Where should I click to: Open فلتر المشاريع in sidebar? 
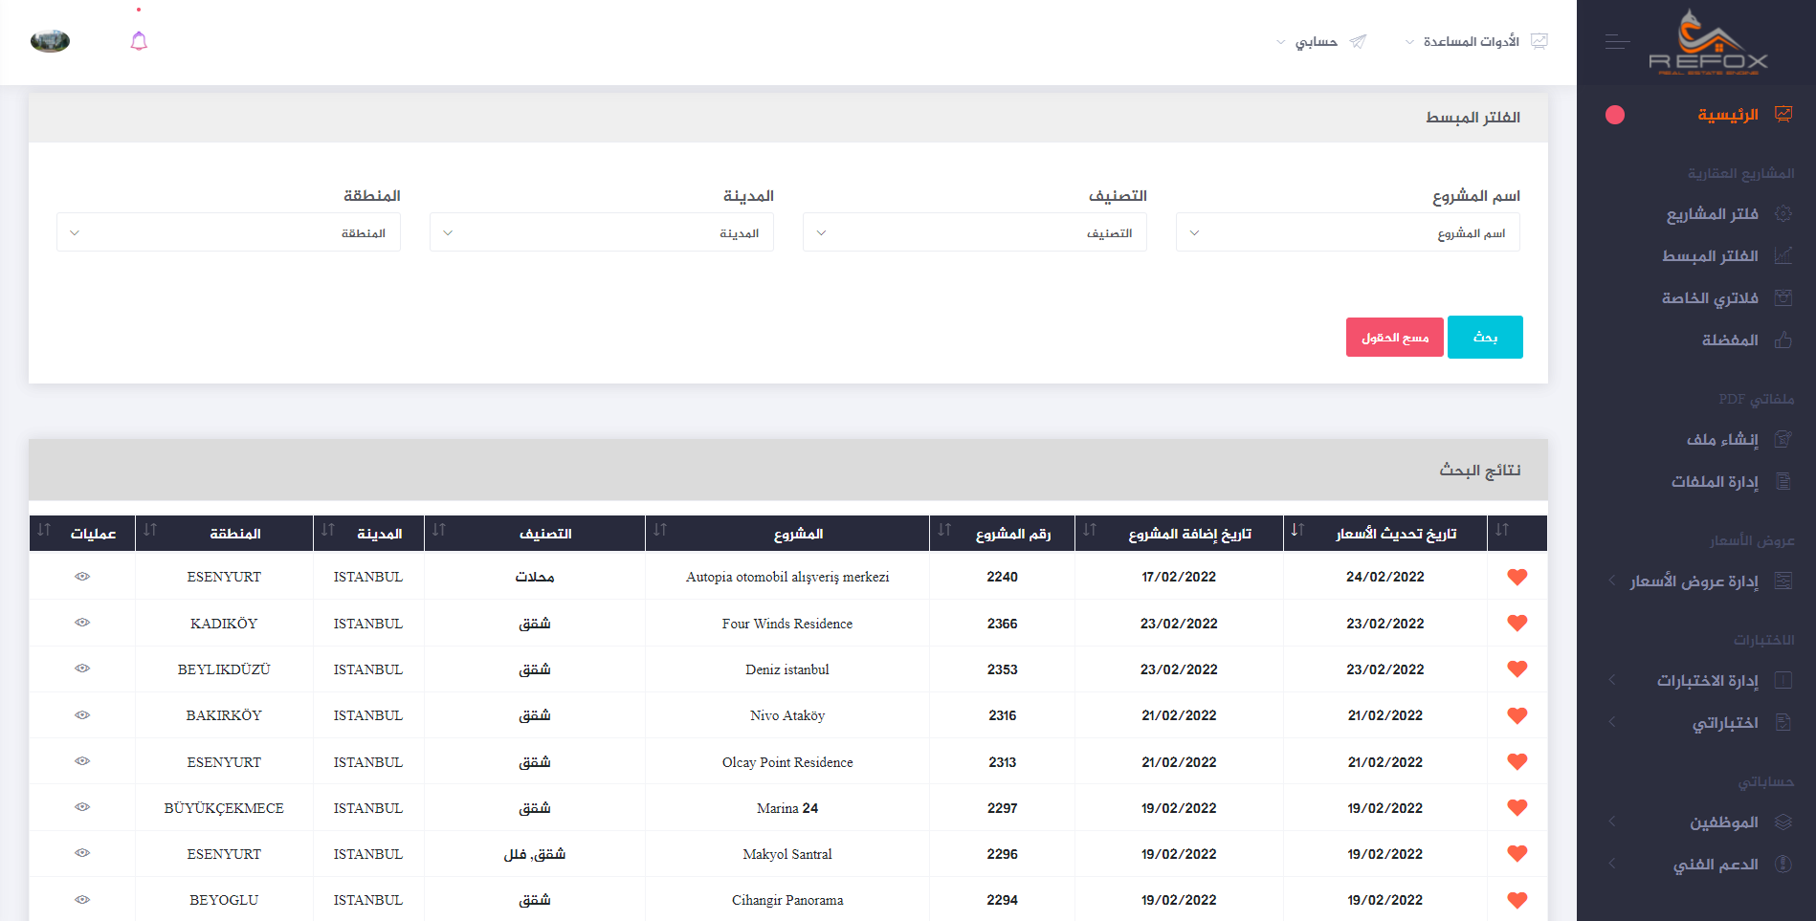[x=1712, y=214]
